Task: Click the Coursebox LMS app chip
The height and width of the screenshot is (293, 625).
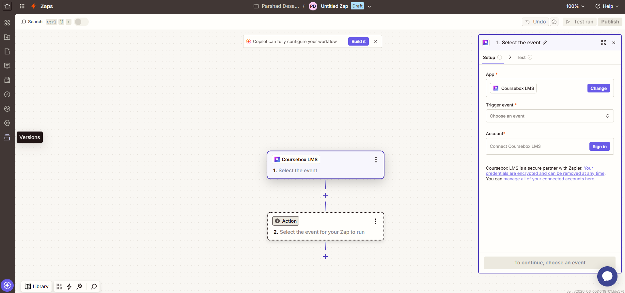Action: click(513, 88)
